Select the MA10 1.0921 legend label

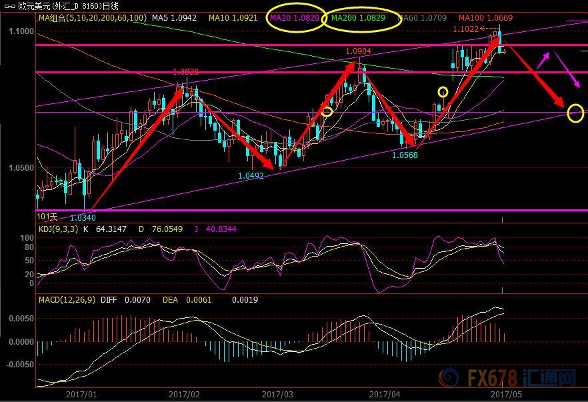[x=231, y=17]
